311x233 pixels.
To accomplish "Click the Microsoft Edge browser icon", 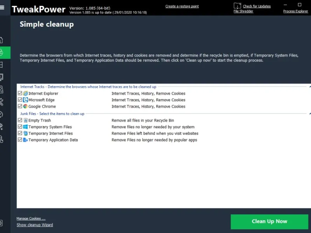I will pos(25,100).
